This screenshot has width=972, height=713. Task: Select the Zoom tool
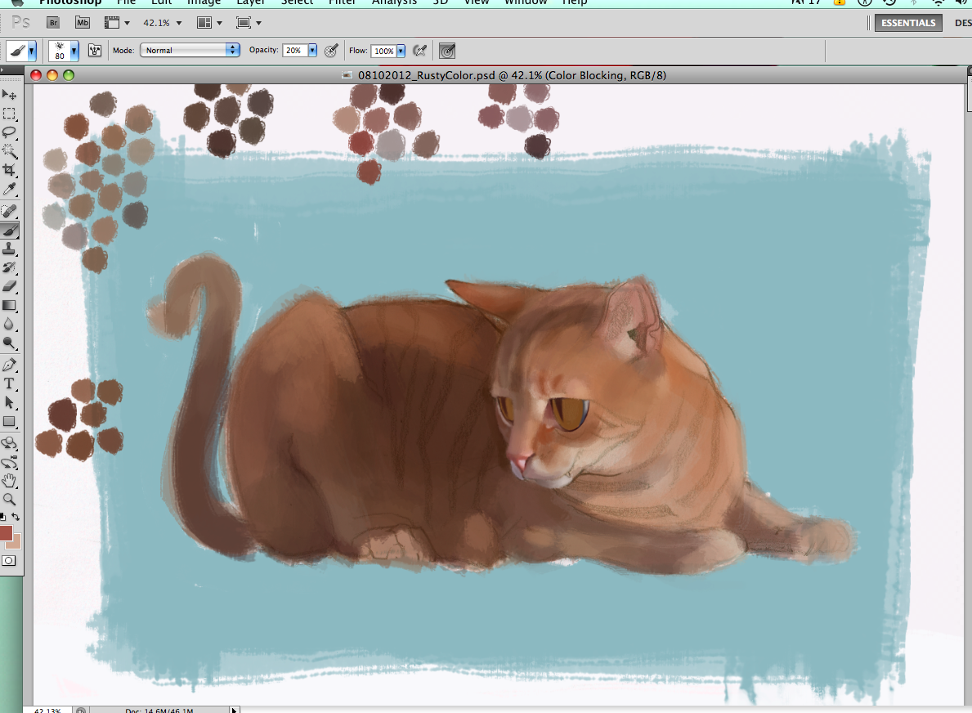(x=11, y=500)
